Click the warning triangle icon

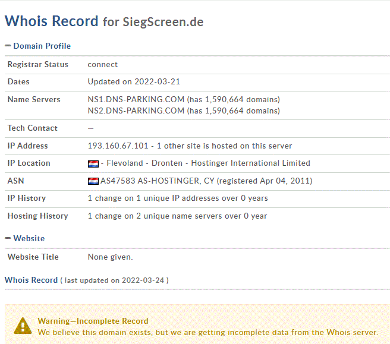click(x=23, y=326)
